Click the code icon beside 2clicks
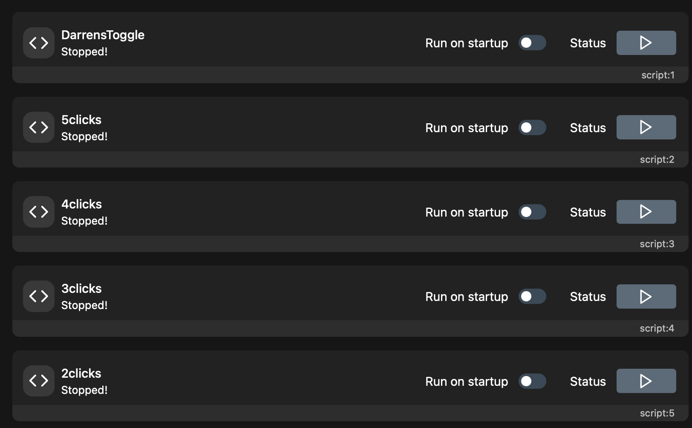Image resolution: width=692 pixels, height=428 pixels. (x=38, y=381)
